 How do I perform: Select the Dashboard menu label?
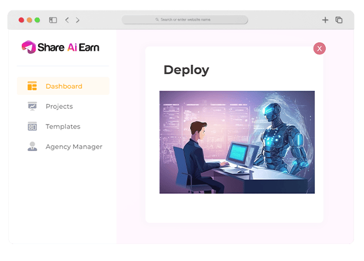coord(64,87)
